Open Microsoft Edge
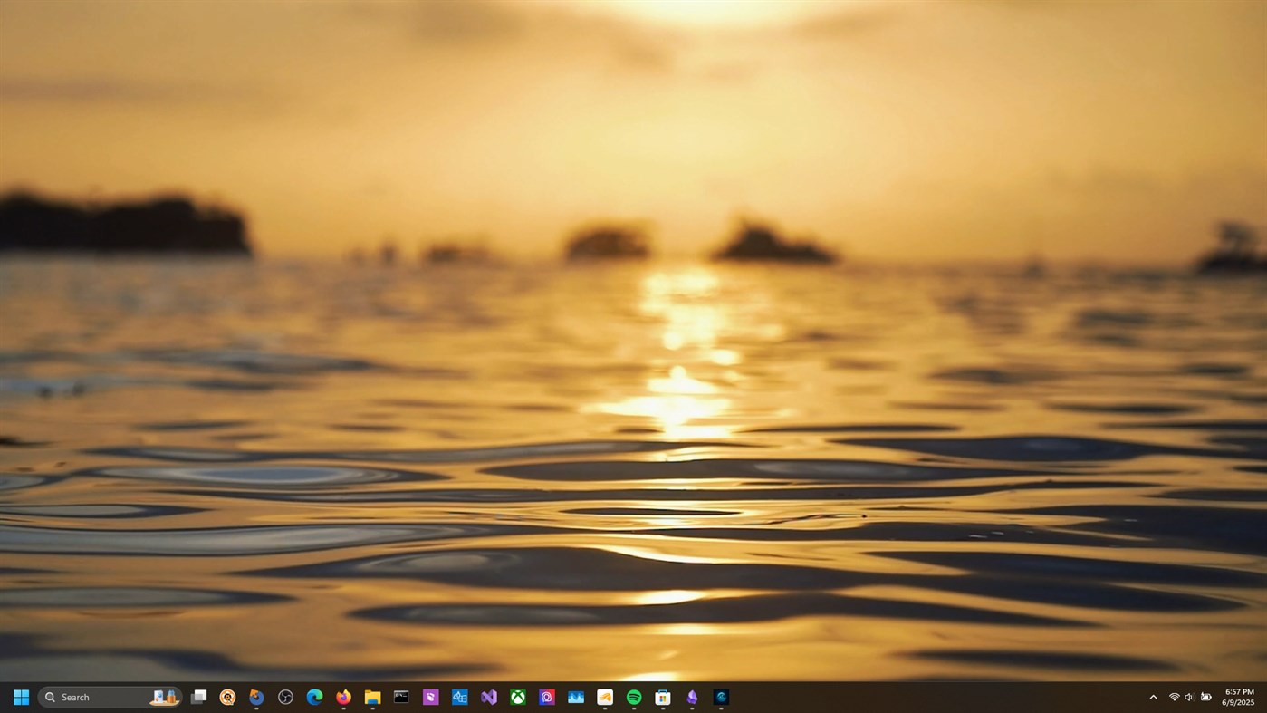Viewport: 1267px width, 713px height. (x=313, y=697)
